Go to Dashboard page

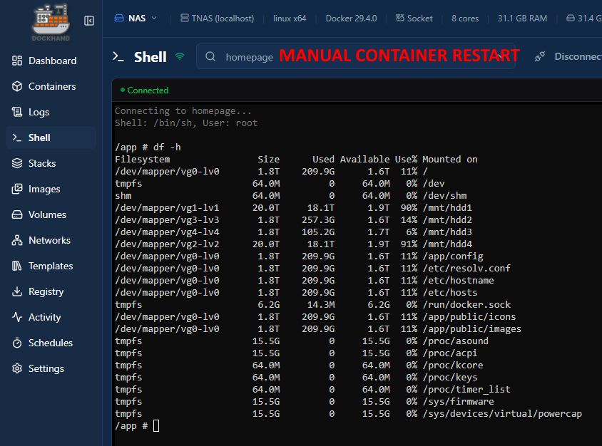tap(53, 61)
